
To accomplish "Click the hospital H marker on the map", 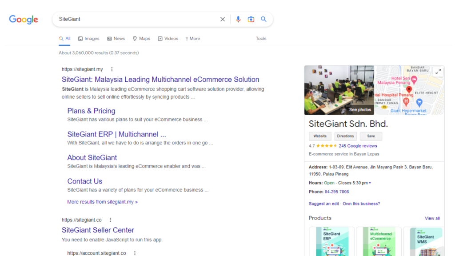I will 406,102.
